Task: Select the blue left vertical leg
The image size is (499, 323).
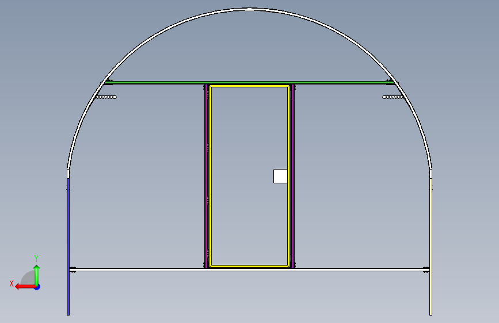Action: [x=68, y=247]
